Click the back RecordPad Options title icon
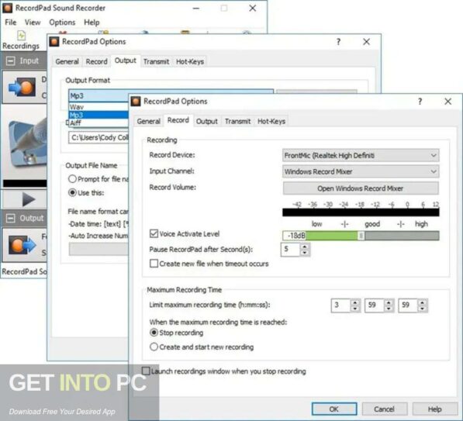The image size is (463, 421). point(54,42)
